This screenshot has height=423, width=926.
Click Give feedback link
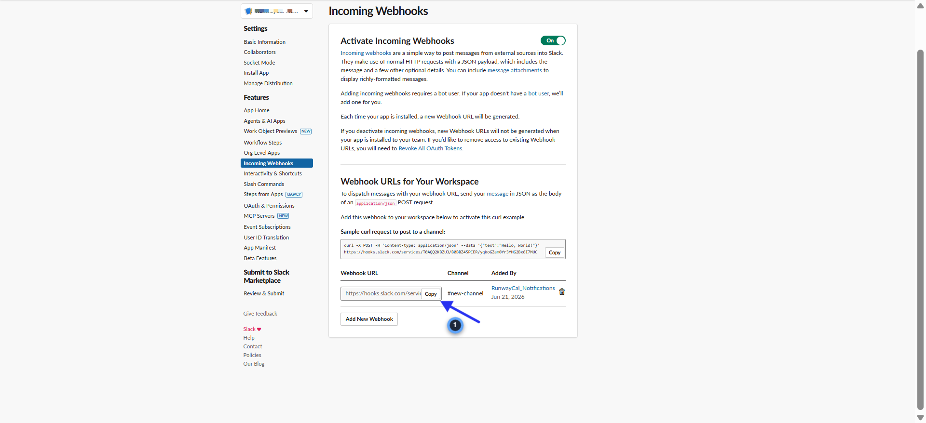coord(260,314)
